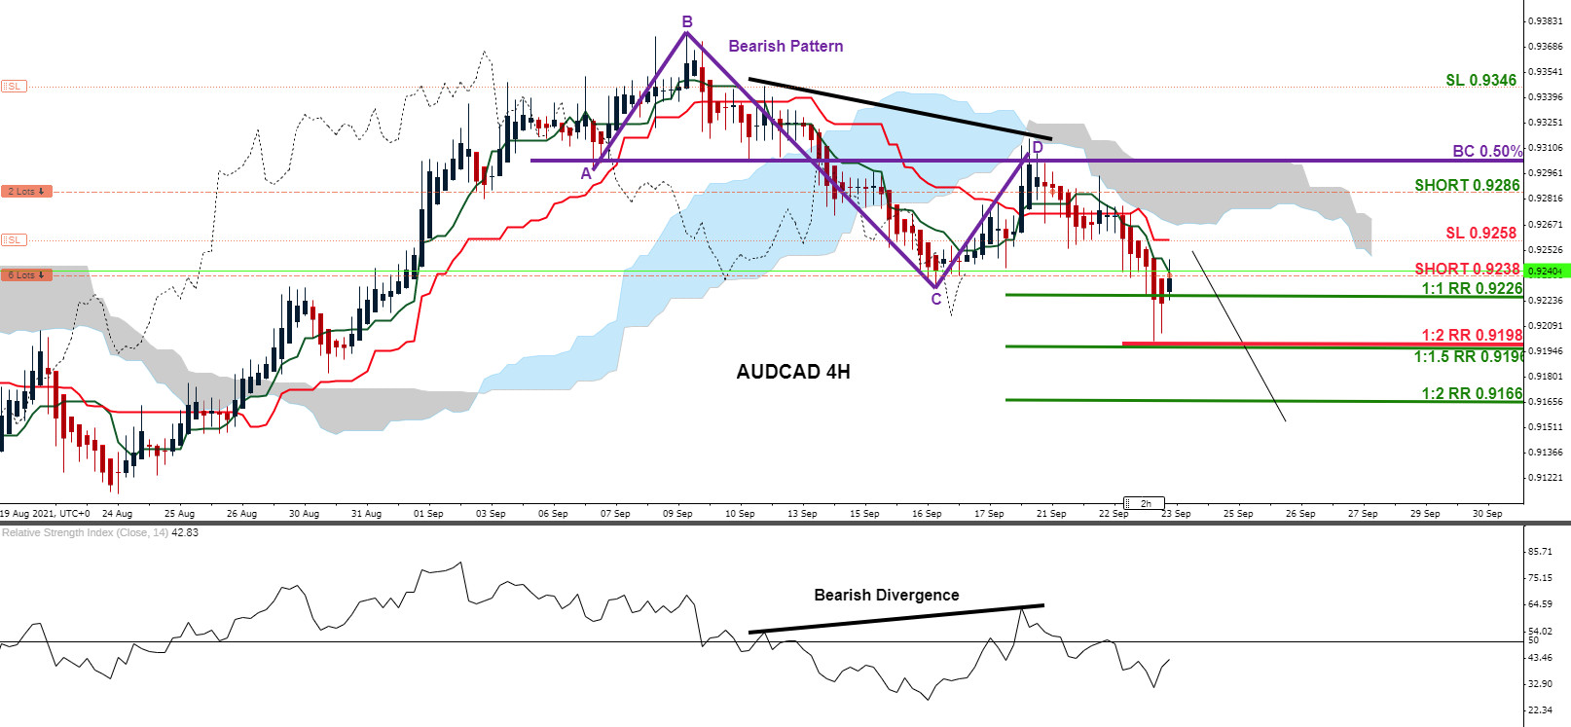Click the SL 0.9346 stop loss text
This screenshot has width=1571, height=727.
coord(1480,80)
